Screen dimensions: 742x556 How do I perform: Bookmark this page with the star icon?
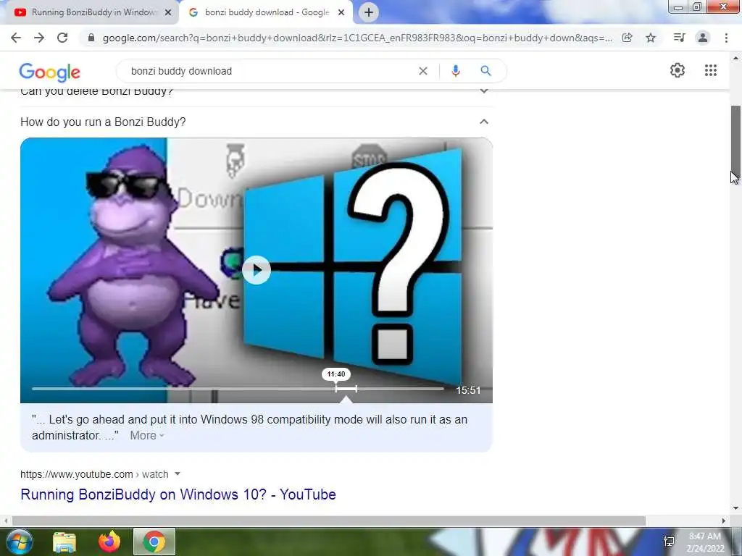pos(651,38)
